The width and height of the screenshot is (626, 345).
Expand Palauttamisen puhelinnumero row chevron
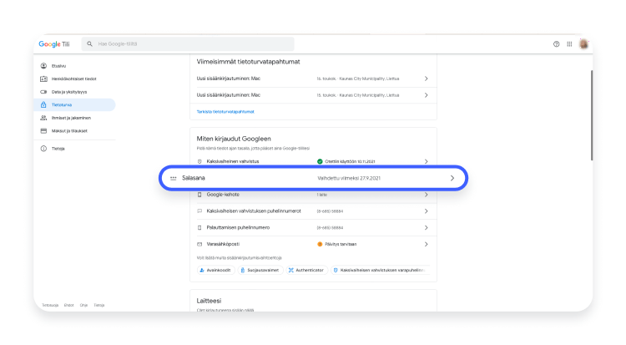coord(426,227)
